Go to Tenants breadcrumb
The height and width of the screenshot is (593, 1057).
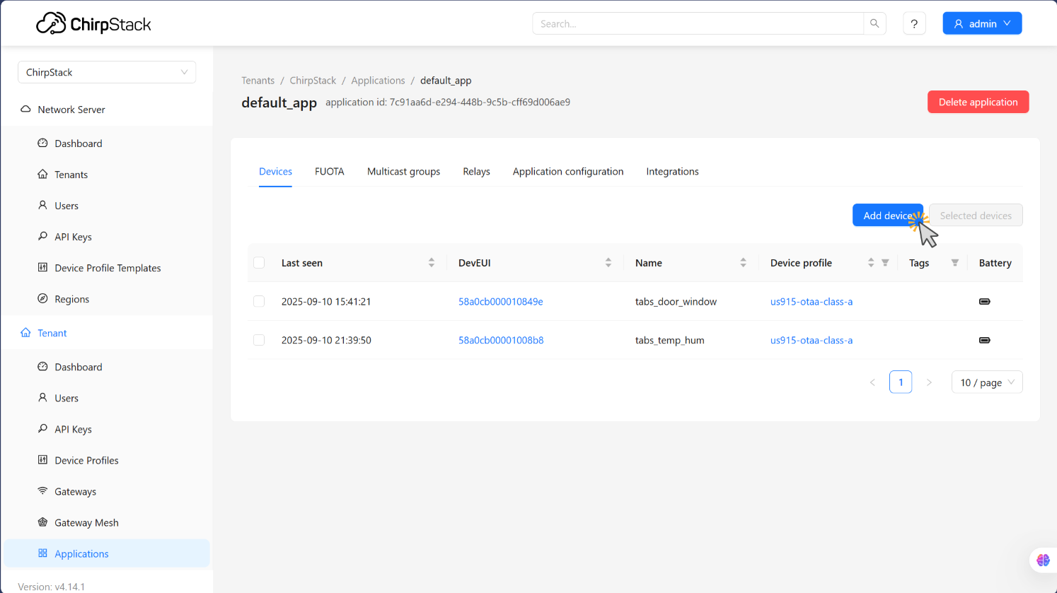(258, 81)
